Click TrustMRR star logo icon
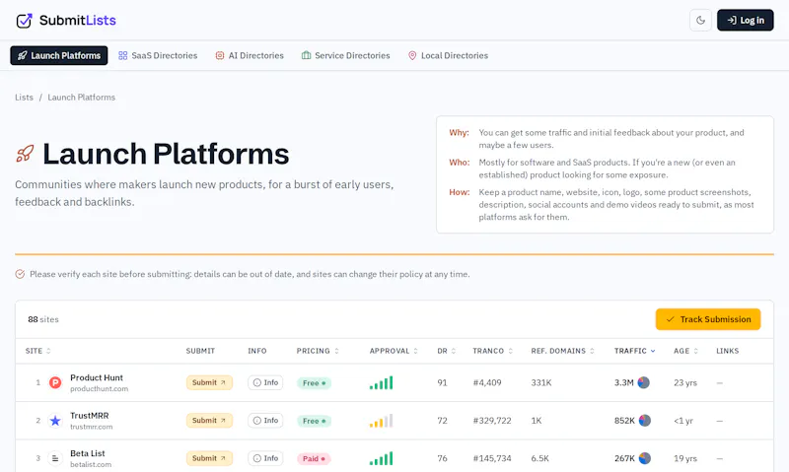Screen dimensions: 789x472 [55, 421]
